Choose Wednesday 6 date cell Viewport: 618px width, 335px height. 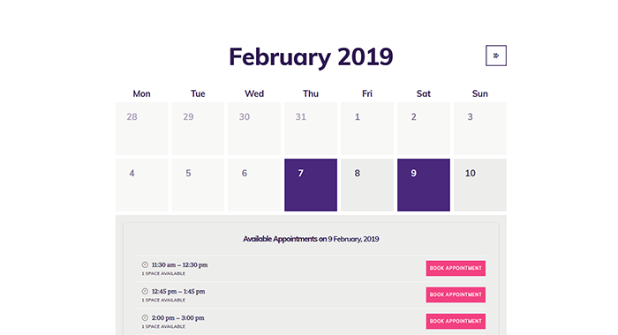254,185
